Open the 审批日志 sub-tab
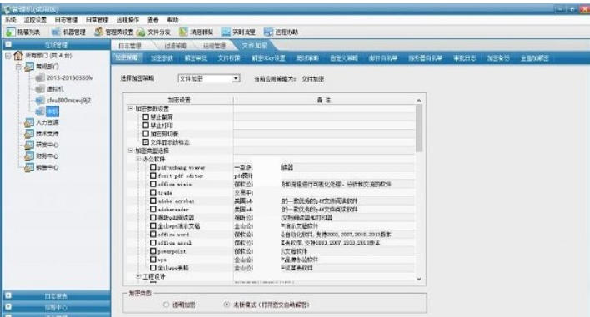Viewport: 590px width, 317px height. click(x=464, y=58)
